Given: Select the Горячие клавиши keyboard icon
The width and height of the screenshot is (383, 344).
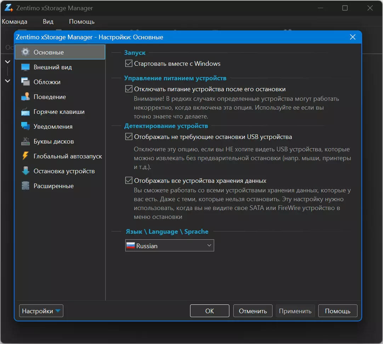Looking at the screenshot, I should [x=25, y=111].
